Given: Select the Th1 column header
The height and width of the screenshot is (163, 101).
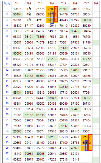Looking at the screenshot, I should click(x=17, y=4).
